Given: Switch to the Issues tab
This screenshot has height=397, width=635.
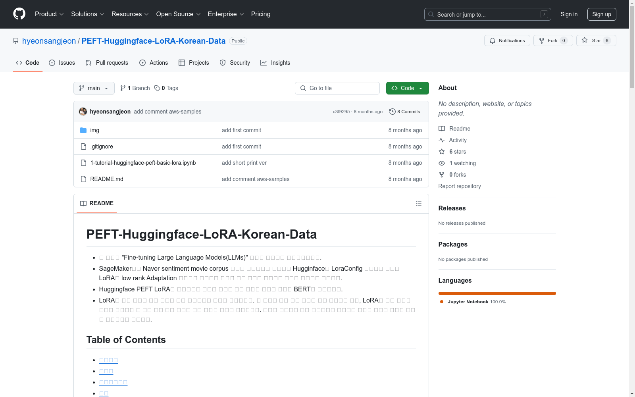Looking at the screenshot, I should [62, 63].
